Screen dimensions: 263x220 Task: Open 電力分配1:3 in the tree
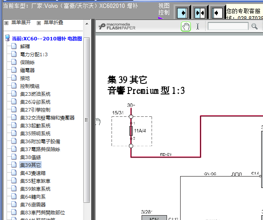pyautogui.click(x=34, y=54)
